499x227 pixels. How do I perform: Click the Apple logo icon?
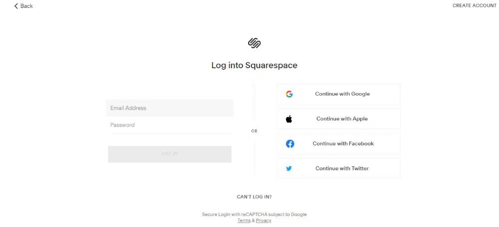point(289,119)
